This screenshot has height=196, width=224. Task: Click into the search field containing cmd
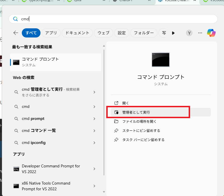(113, 19)
